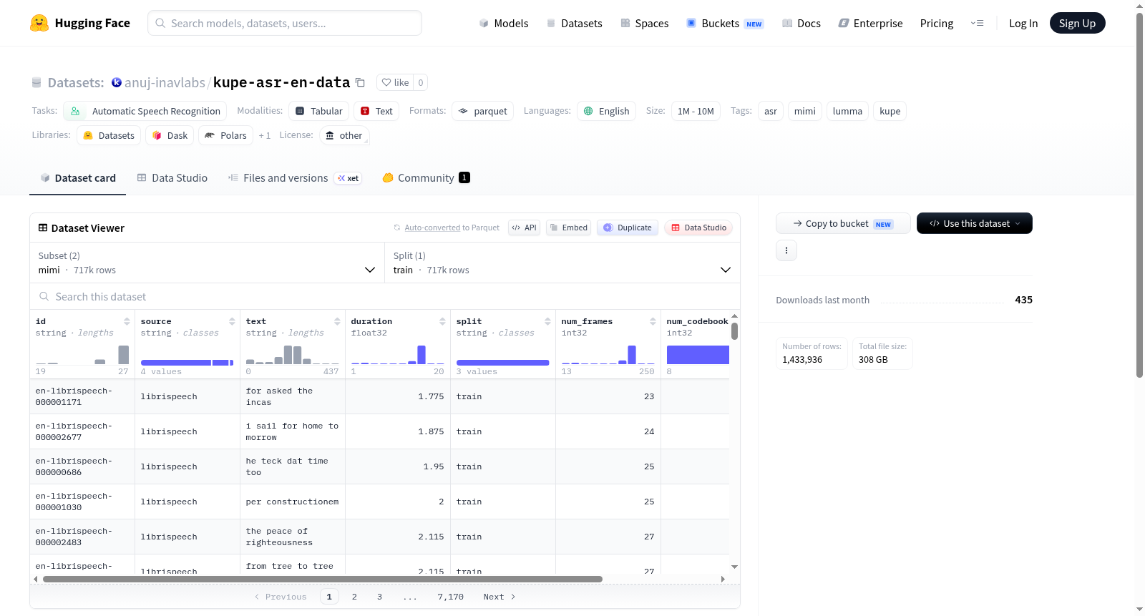Viewport: 1145px width, 616px height.
Task: Click the anuj-inavlabs avatar icon
Action: pyautogui.click(x=117, y=82)
